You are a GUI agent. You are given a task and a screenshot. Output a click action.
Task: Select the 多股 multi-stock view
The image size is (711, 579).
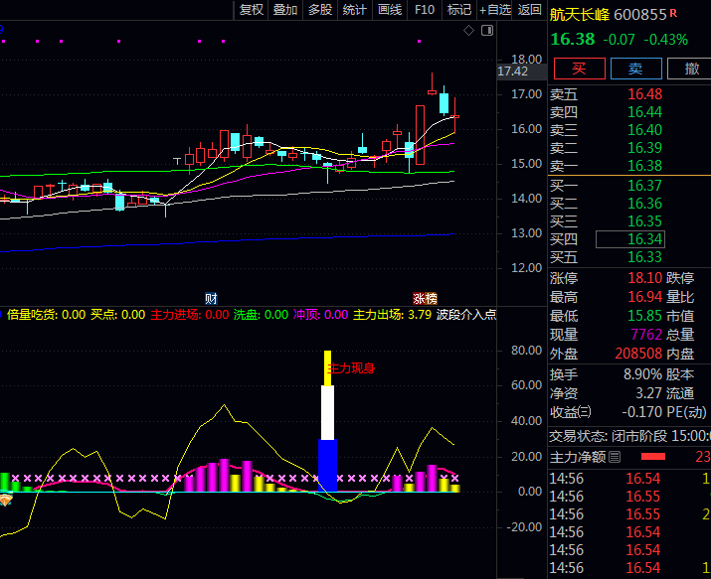pos(319,10)
